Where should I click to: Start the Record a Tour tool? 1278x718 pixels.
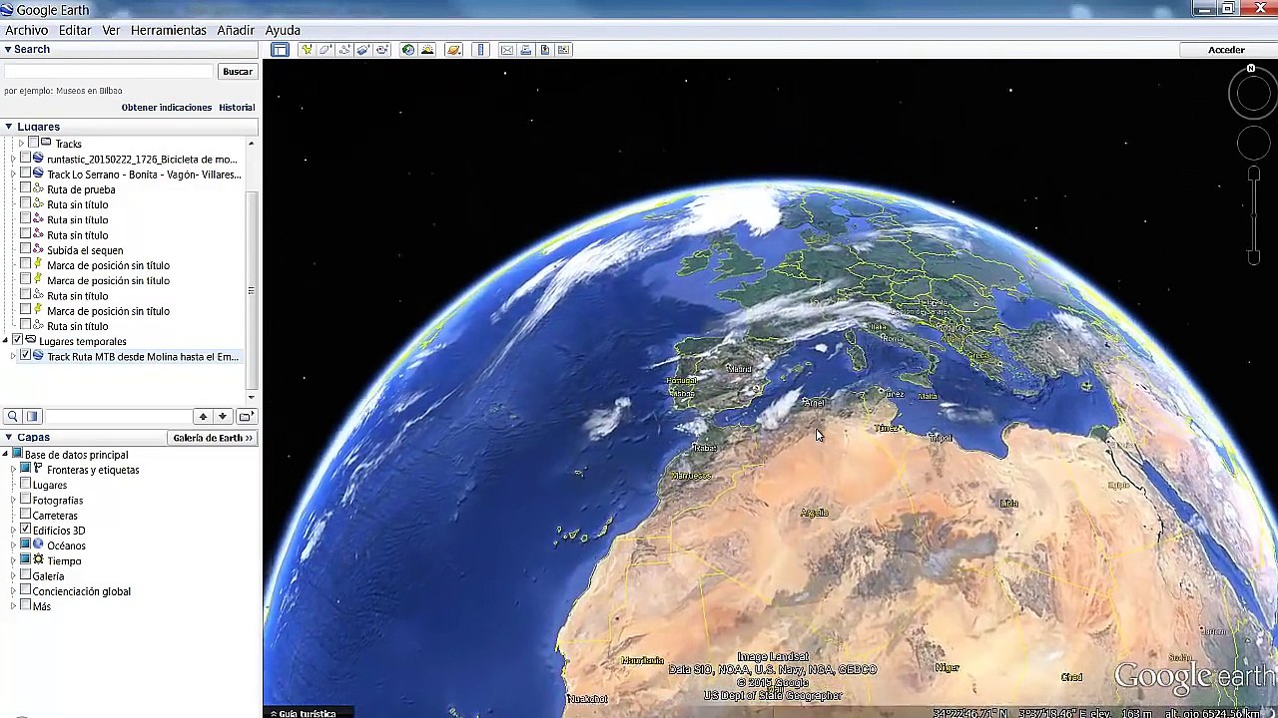(382, 50)
